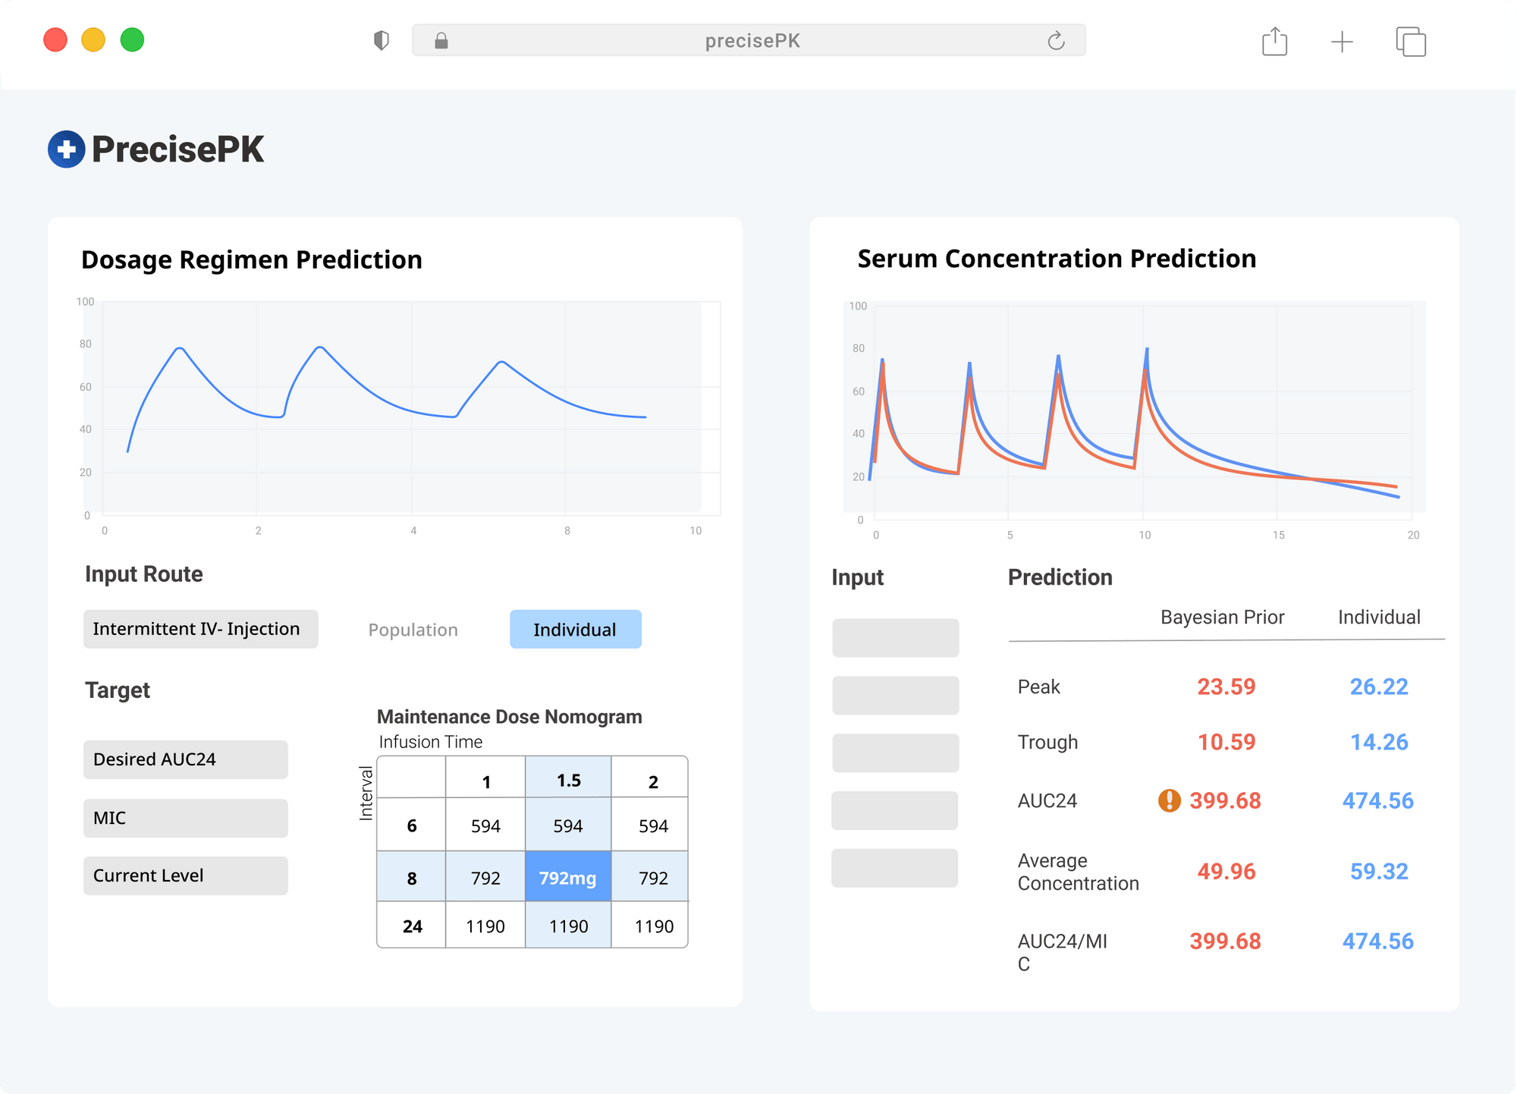The width and height of the screenshot is (1517, 1094).
Task: Click the MIC target field
Action: coord(185,818)
